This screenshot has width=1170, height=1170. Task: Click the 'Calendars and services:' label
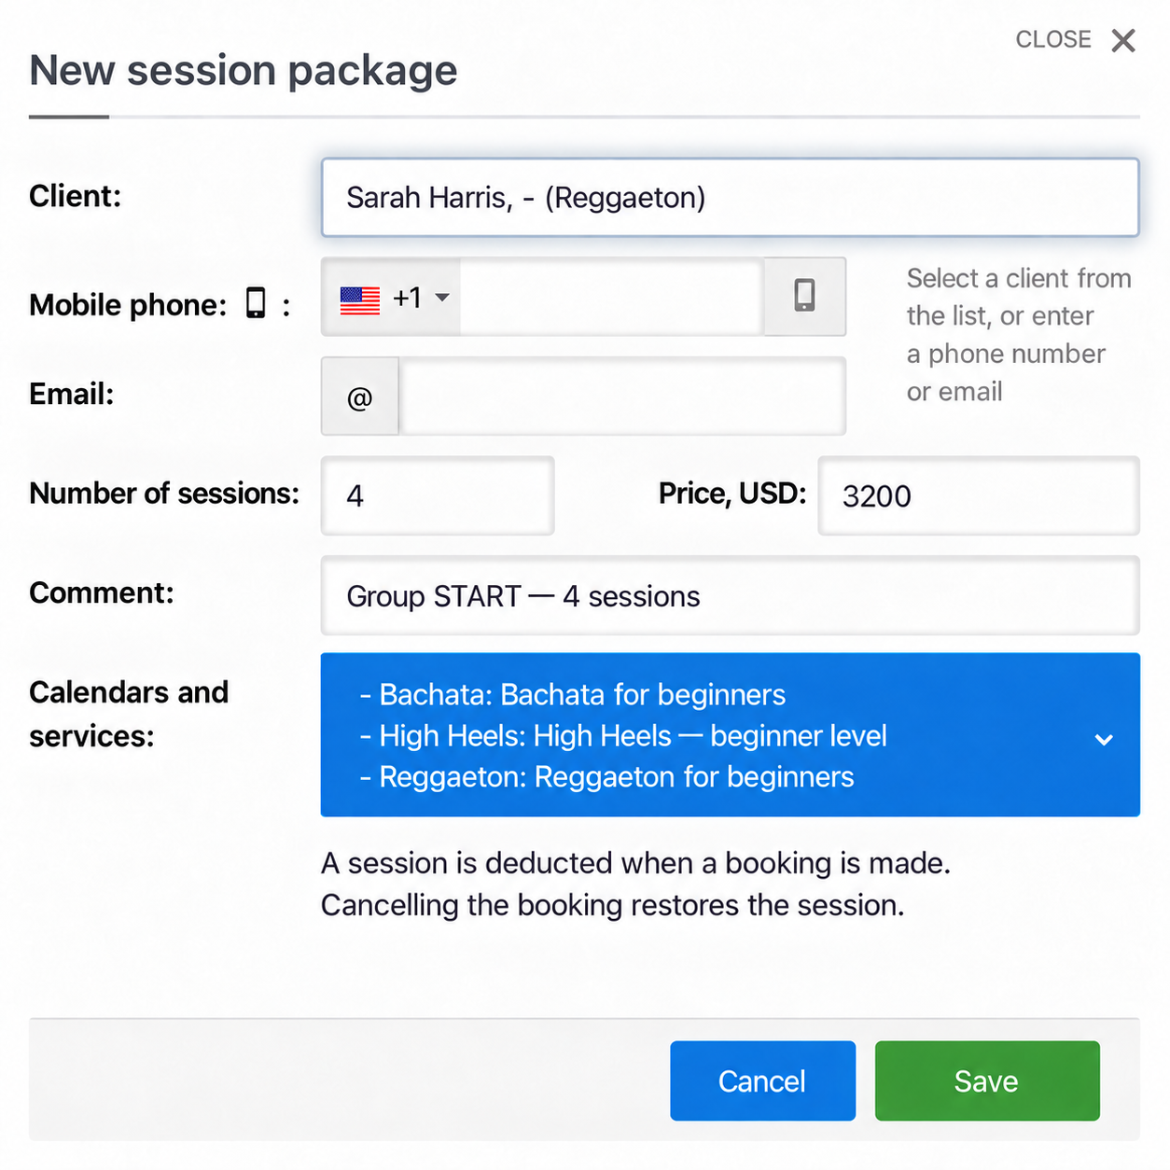pos(129,714)
